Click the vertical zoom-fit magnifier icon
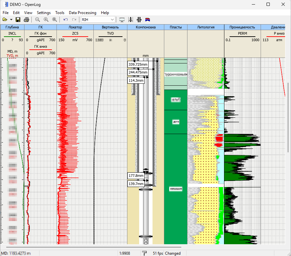Screen dimensions: 291x256 (55, 20)
